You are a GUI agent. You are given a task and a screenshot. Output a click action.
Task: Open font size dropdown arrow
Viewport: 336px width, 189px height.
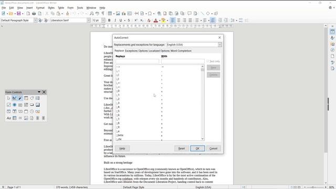pos(103,20)
